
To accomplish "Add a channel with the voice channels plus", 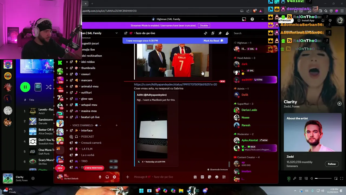I will (117, 125).
